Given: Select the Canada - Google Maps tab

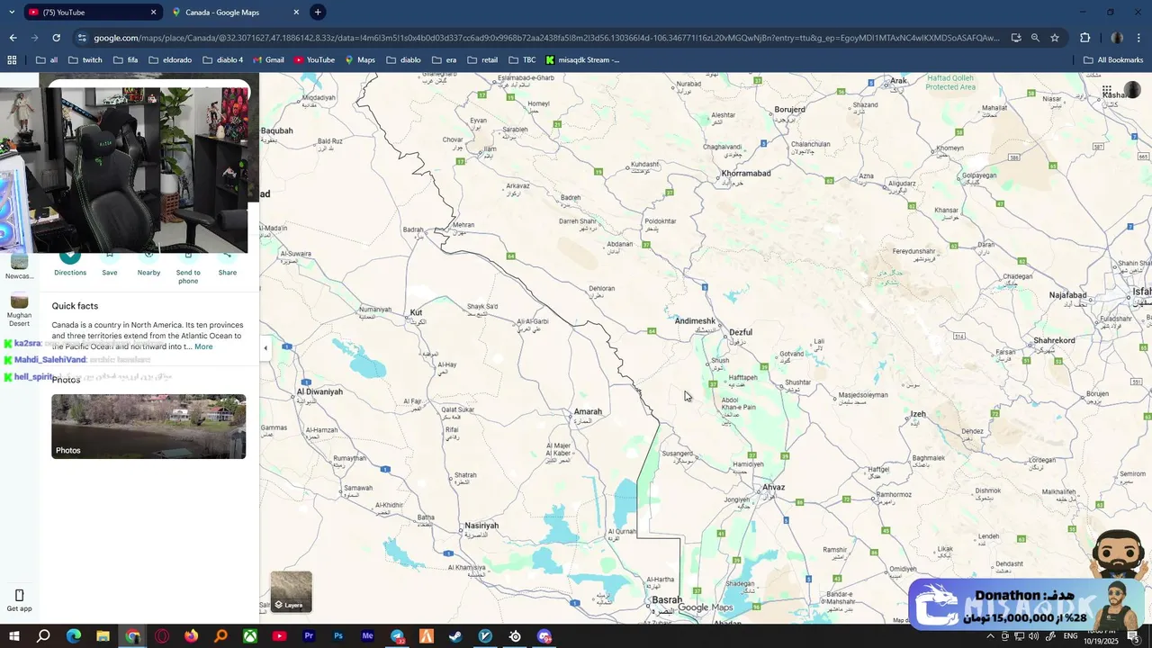Looking at the screenshot, I should tap(236, 13).
